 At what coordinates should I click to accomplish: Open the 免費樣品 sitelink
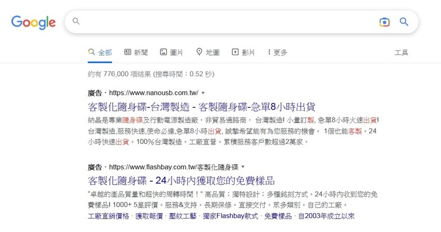(278, 216)
